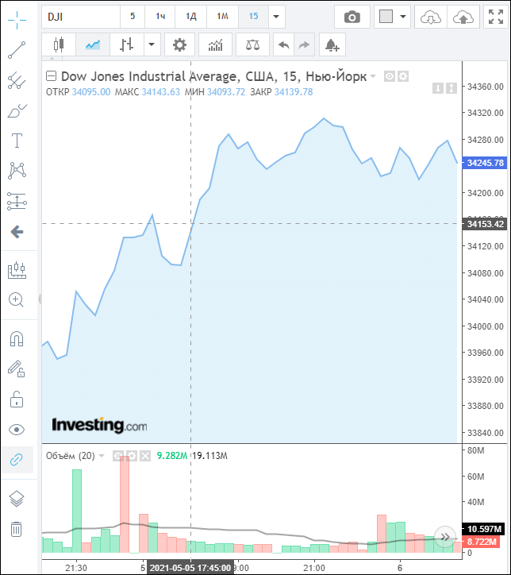Select the crosshair cursor tool
Screen dimensions: 511x575
click(x=17, y=20)
